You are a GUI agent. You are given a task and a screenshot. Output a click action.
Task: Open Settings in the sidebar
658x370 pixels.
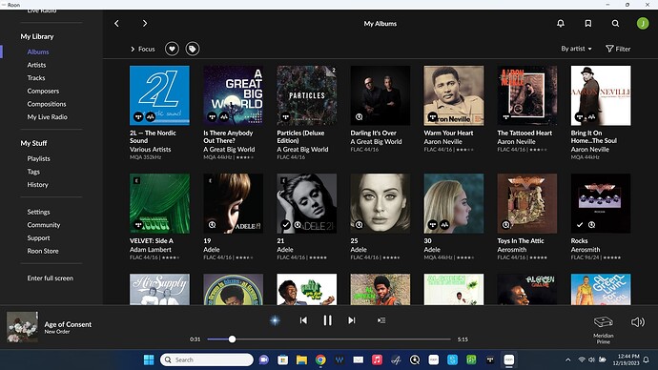38,212
